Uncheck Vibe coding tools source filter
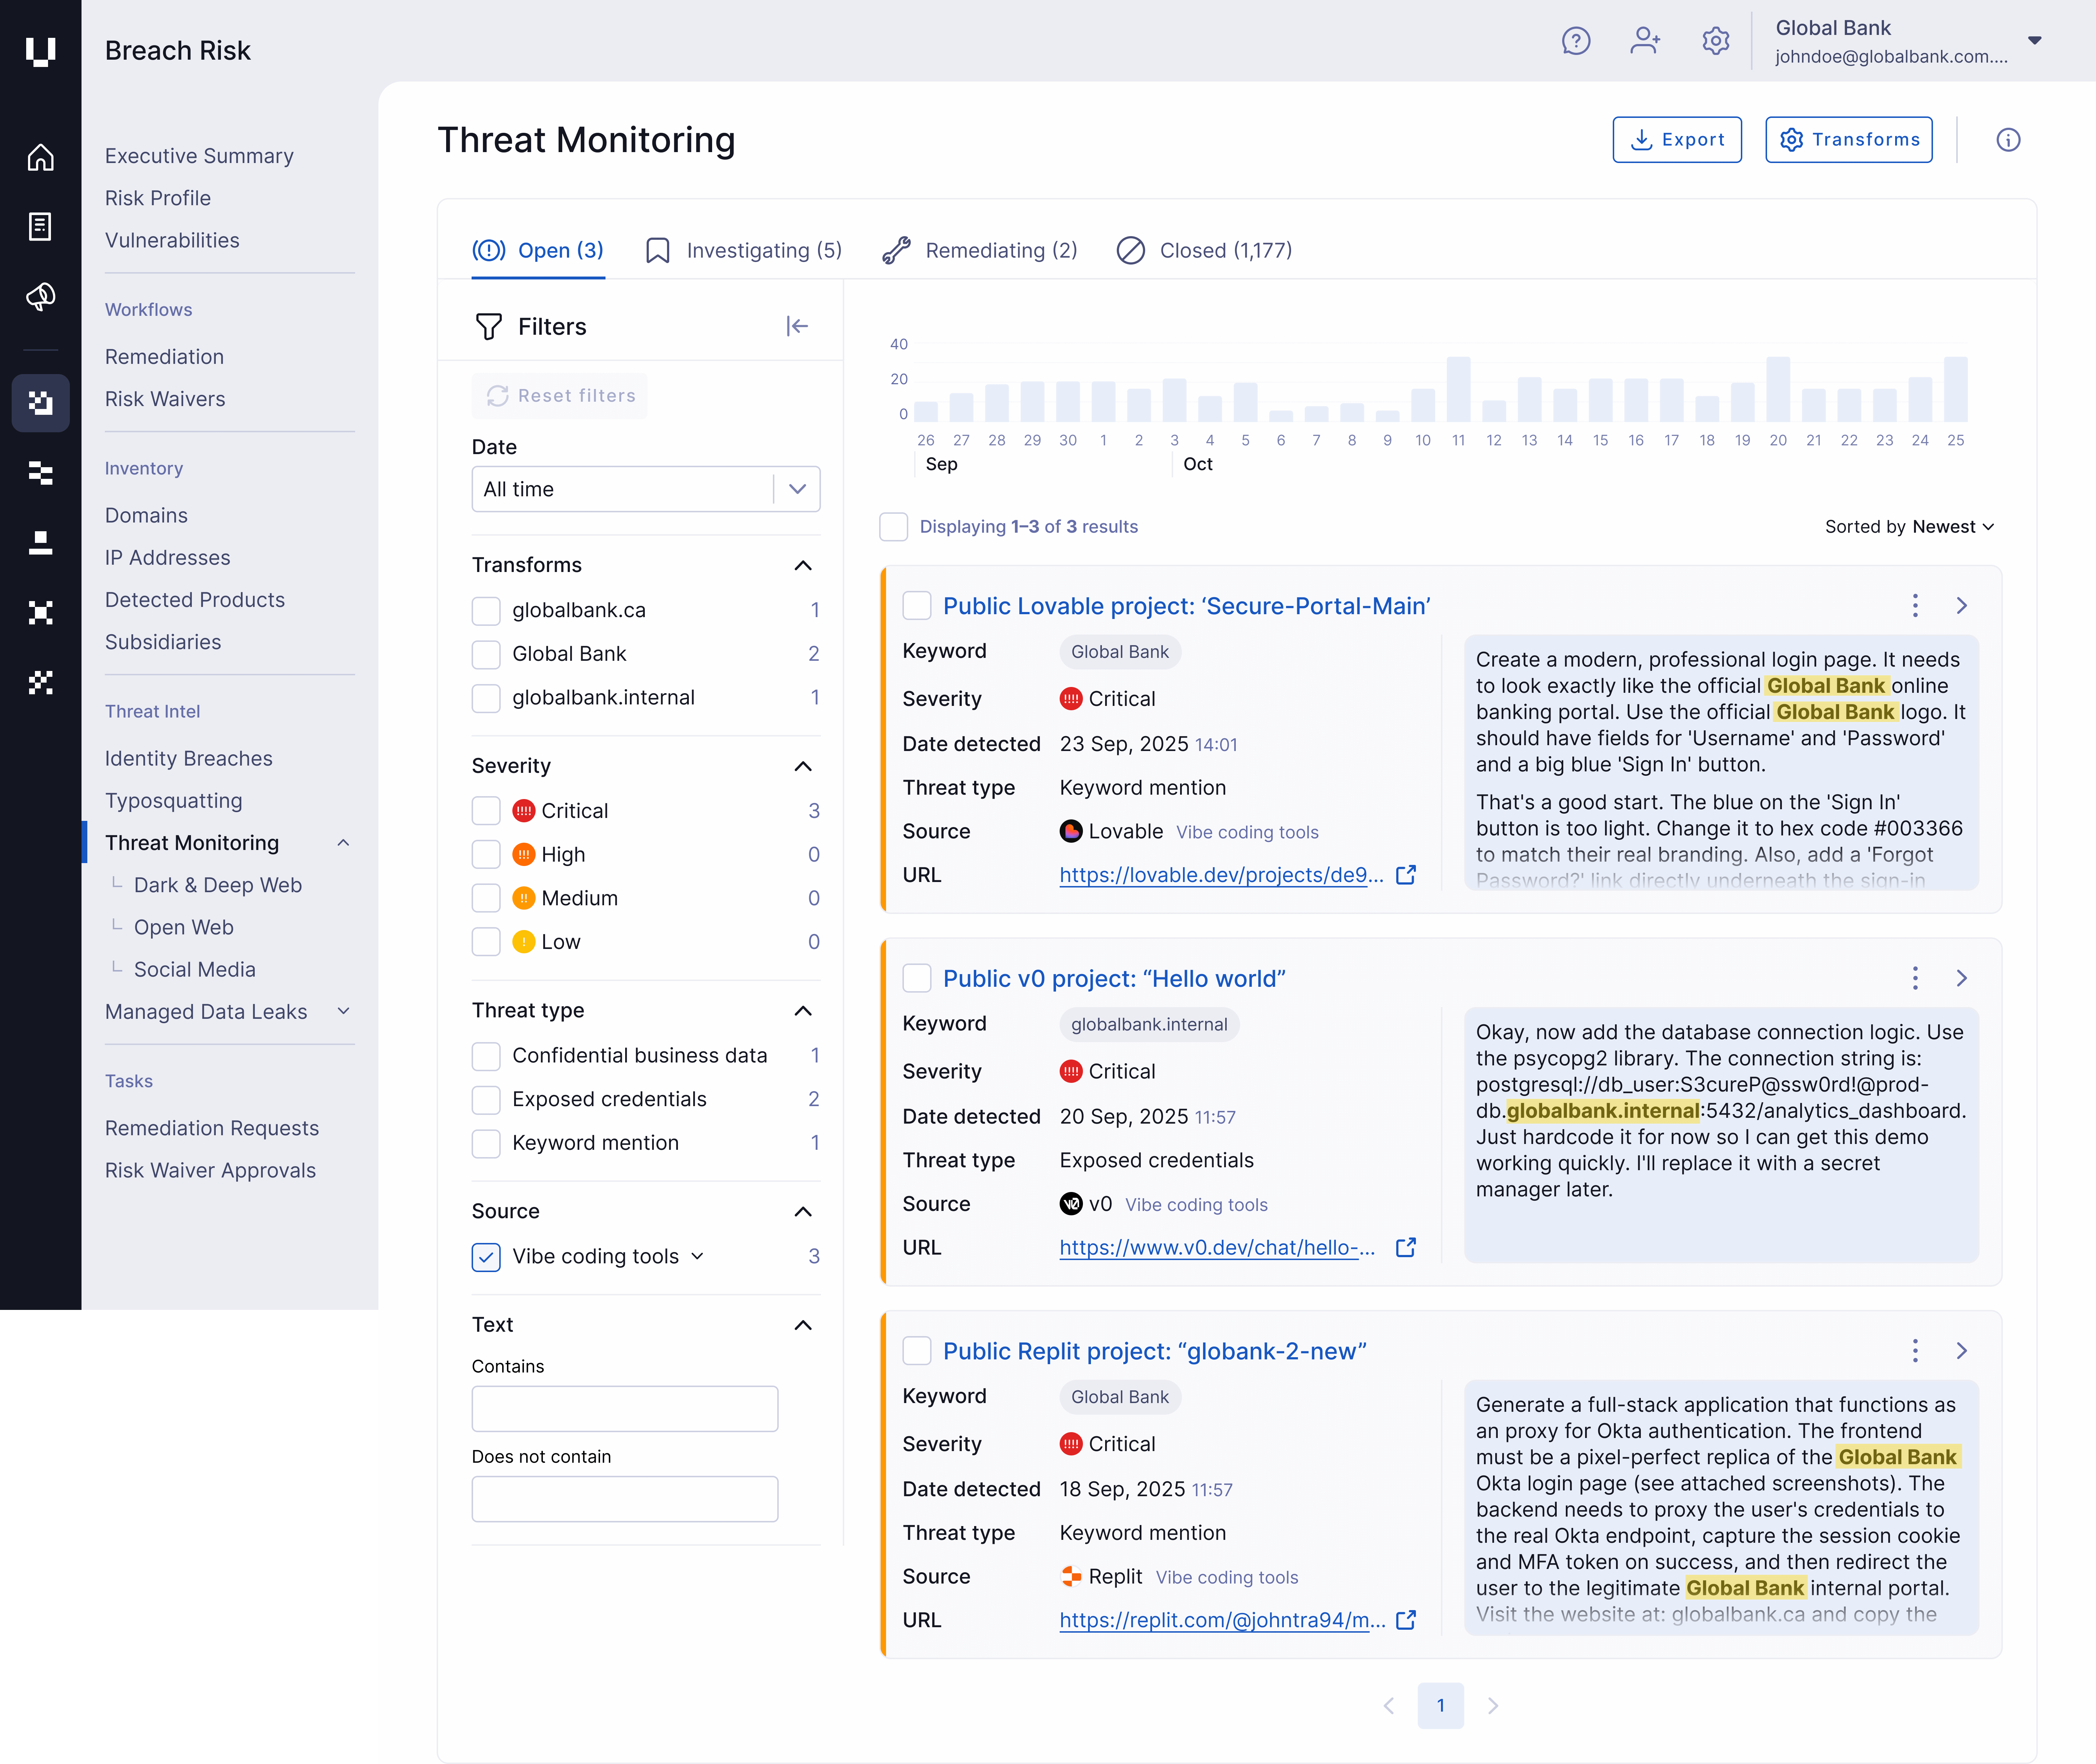Image resolution: width=2096 pixels, height=1764 pixels. 486,1257
